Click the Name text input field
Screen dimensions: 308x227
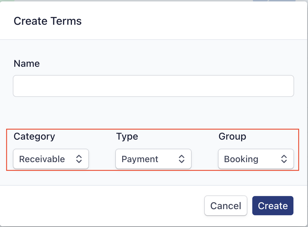(153, 86)
